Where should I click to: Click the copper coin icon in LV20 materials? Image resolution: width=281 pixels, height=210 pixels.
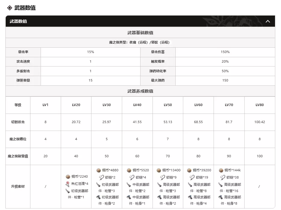click(x=68, y=177)
